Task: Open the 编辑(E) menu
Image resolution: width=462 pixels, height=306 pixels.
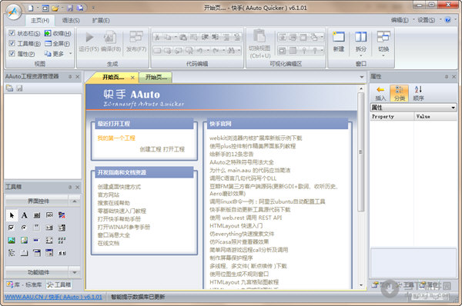Action: click(x=400, y=20)
